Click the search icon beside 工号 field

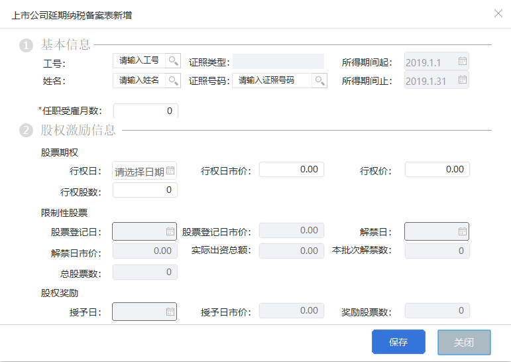pos(173,61)
